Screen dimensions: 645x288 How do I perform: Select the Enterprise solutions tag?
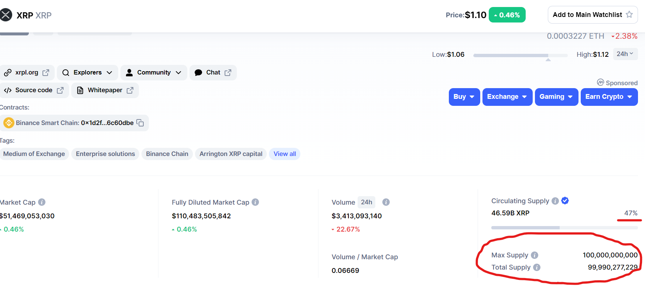point(105,154)
